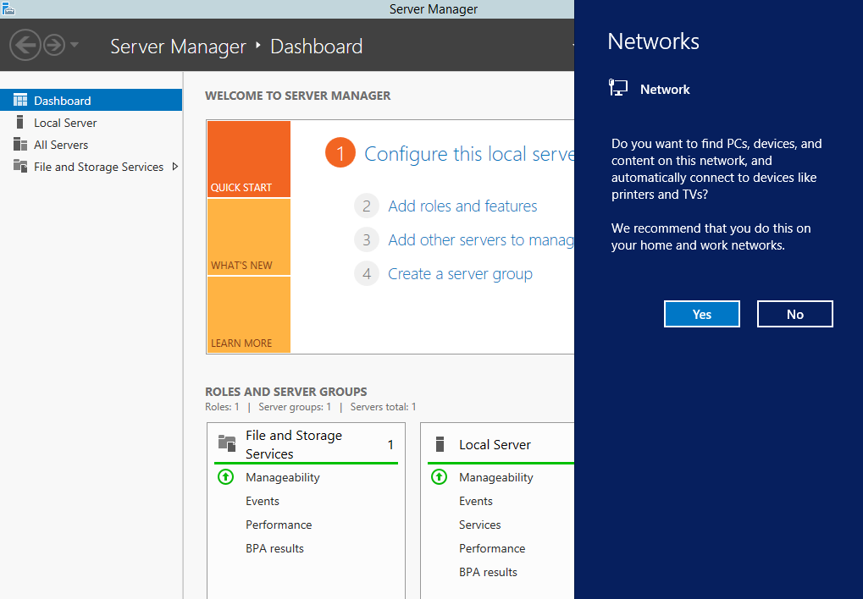Open BPA results in Local Server tile
863x599 pixels.
point(488,572)
